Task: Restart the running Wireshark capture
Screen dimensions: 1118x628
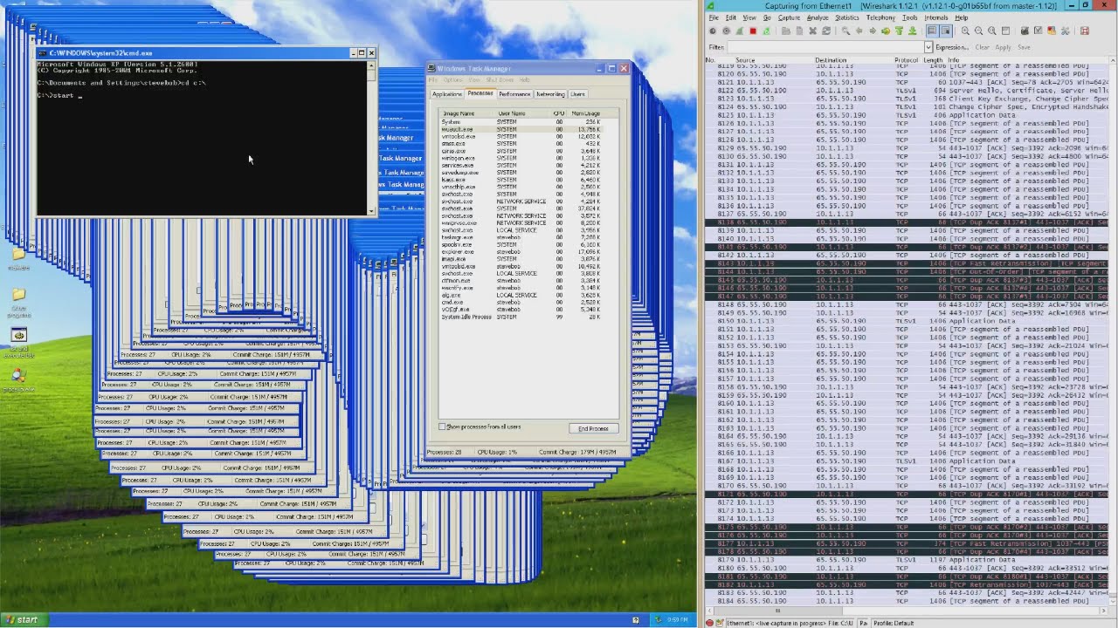Action: point(766,31)
